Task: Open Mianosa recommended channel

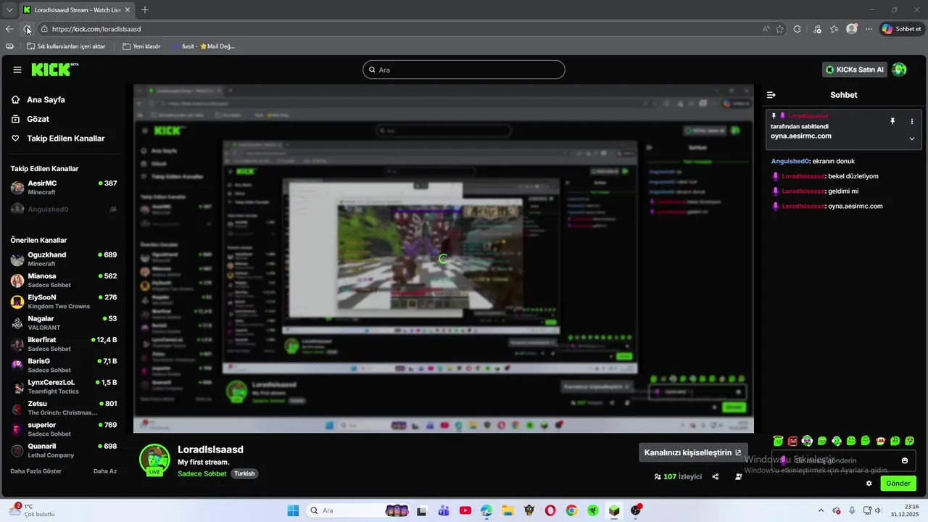Action: [x=64, y=281]
